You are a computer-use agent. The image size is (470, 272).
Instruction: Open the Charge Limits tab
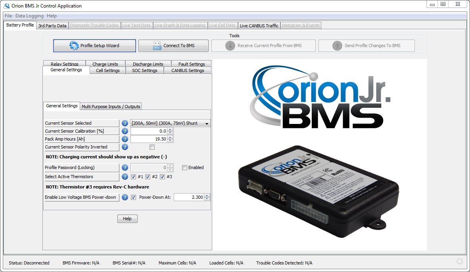(x=105, y=64)
